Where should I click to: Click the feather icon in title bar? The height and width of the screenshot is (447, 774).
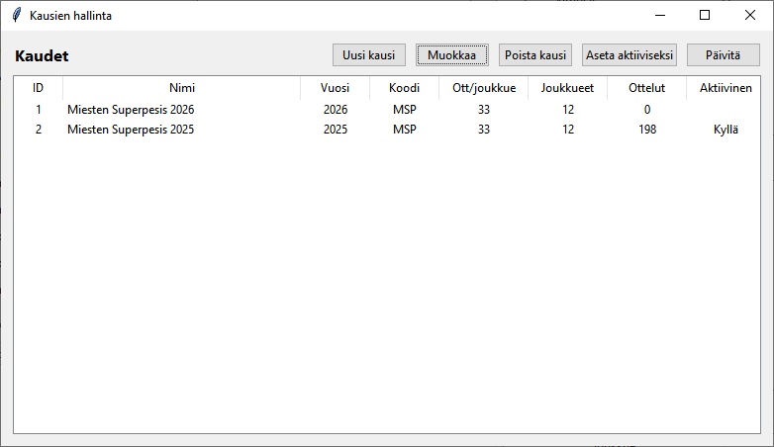[x=16, y=15]
